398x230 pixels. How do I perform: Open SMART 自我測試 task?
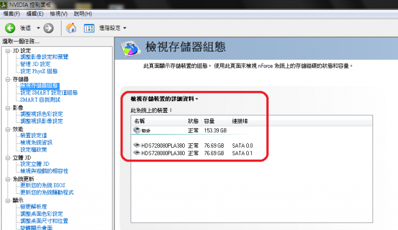coord(40,100)
